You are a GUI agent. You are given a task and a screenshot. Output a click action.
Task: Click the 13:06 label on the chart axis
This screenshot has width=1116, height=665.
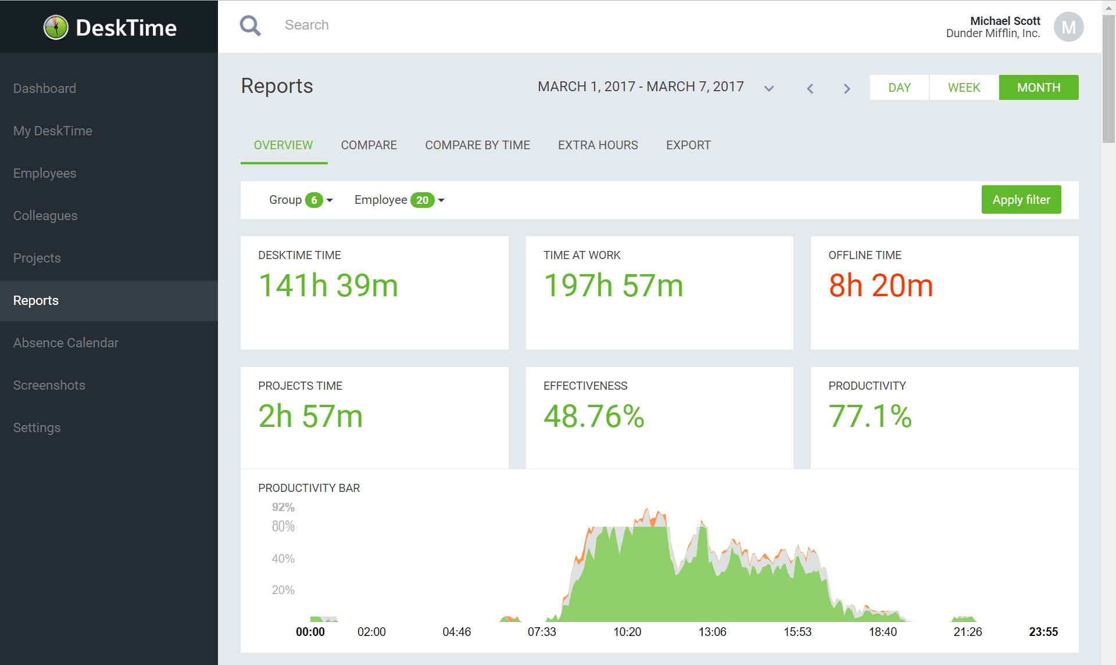(712, 632)
